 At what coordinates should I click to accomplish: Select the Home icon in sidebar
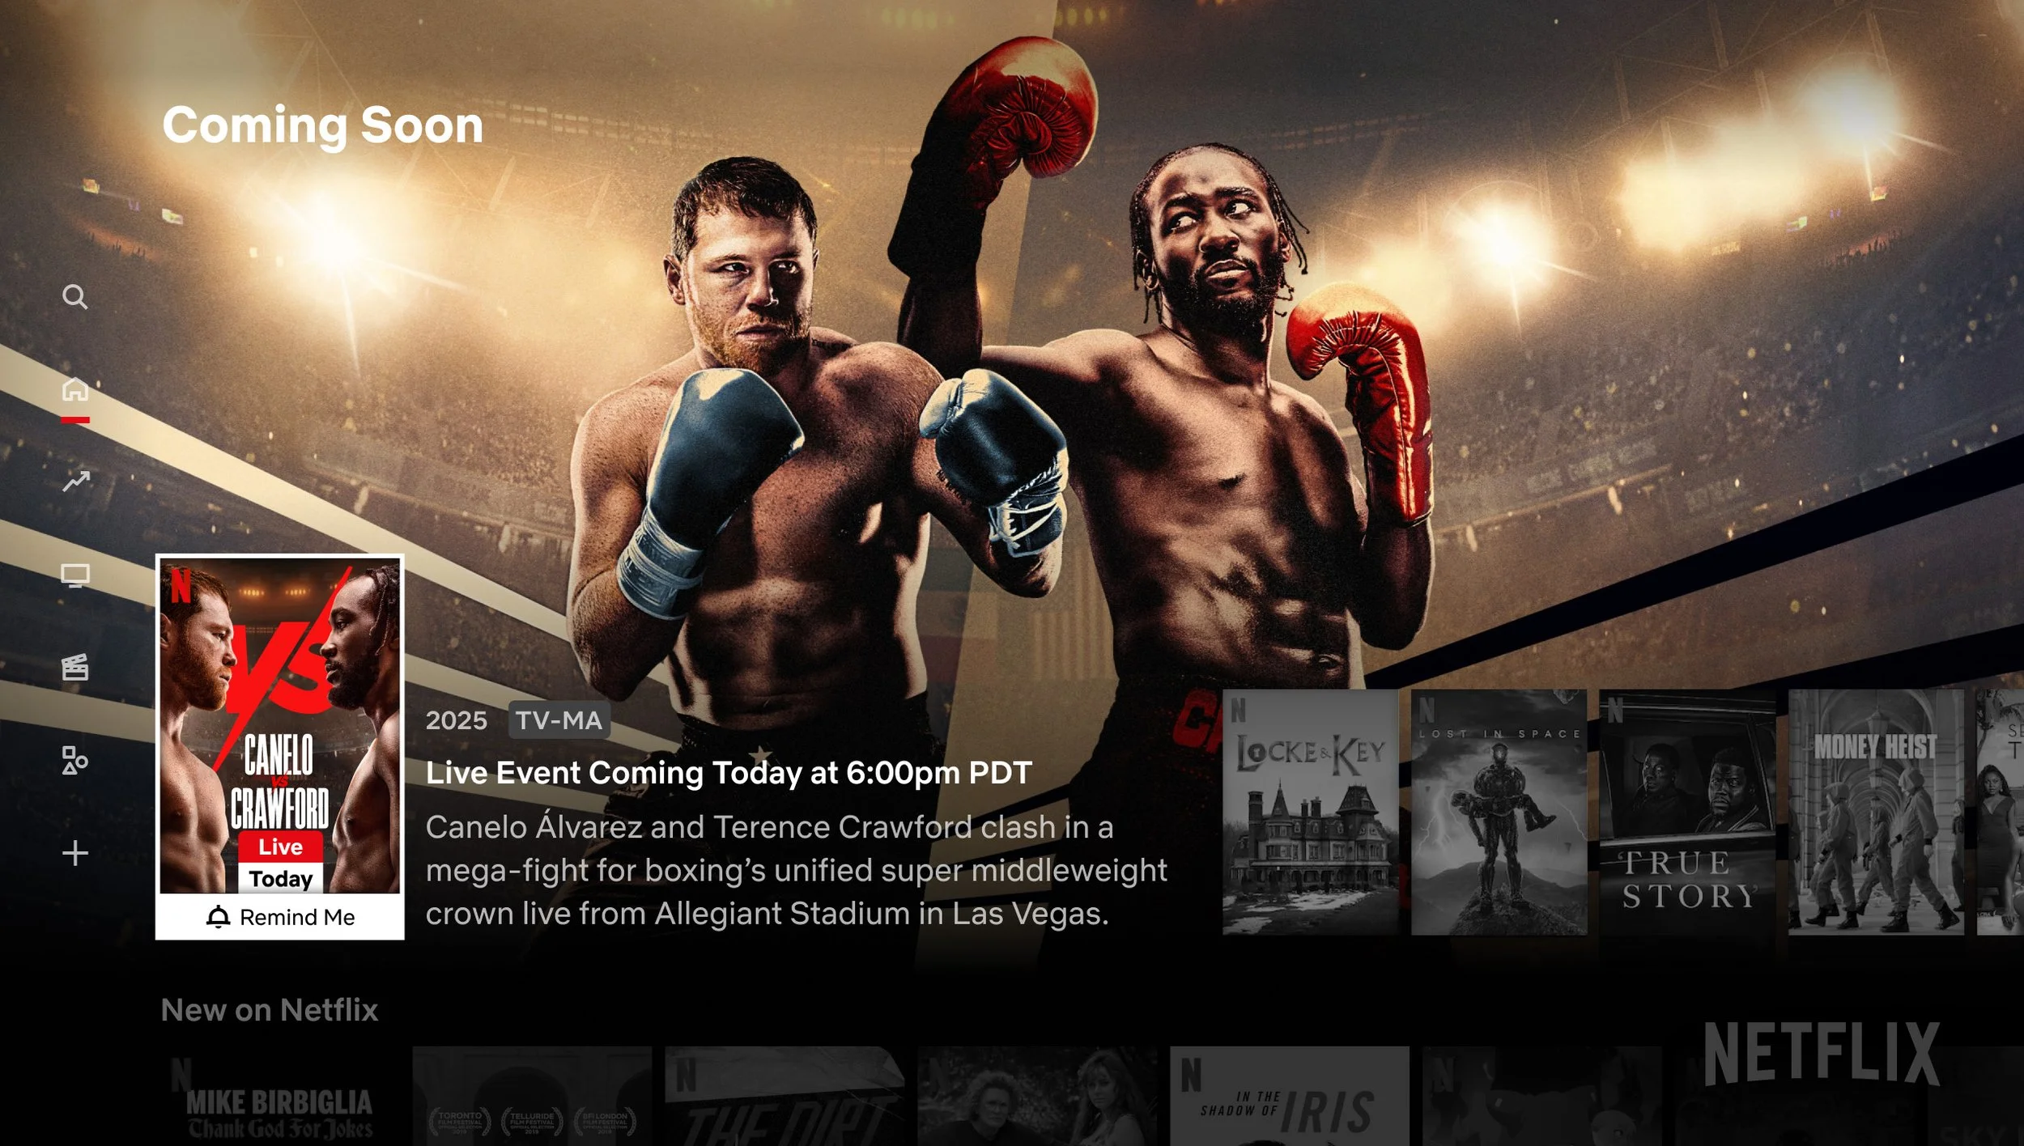[75, 389]
